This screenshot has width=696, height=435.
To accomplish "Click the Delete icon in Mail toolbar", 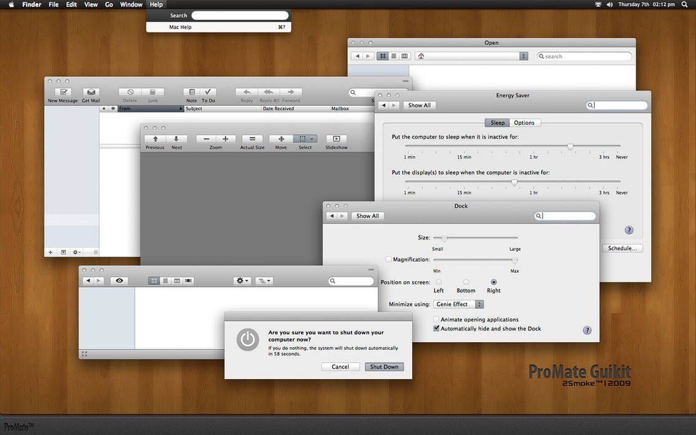I will tap(130, 92).
